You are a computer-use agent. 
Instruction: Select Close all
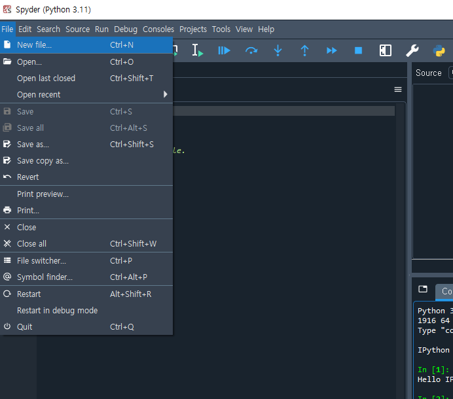pyautogui.click(x=86, y=244)
